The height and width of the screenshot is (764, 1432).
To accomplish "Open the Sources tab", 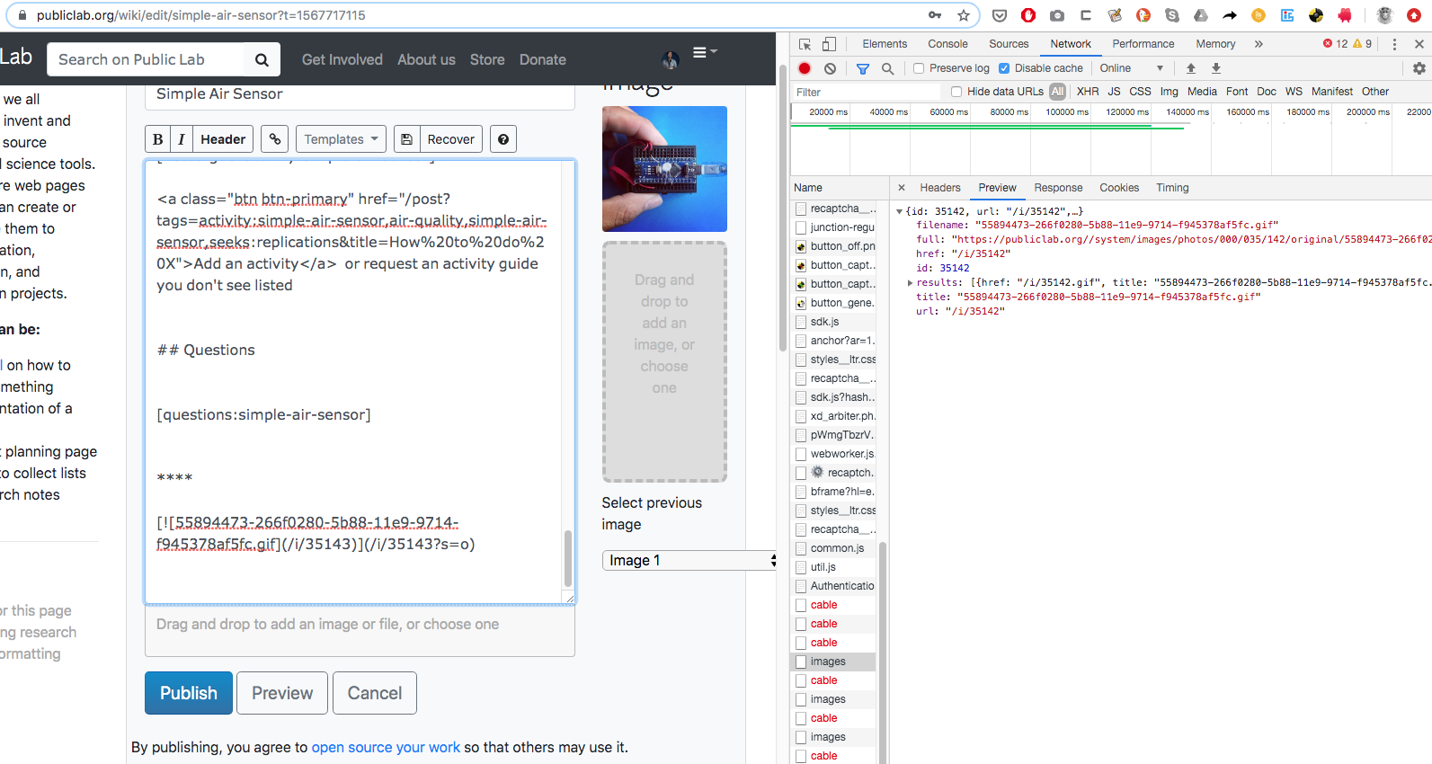I will coord(1009,44).
